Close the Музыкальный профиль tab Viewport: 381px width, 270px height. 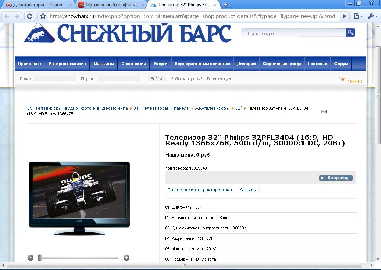pos(143,5)
